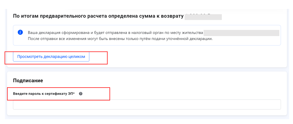
Task: Click the refund amount heading text
Action: tap(98, 16)
